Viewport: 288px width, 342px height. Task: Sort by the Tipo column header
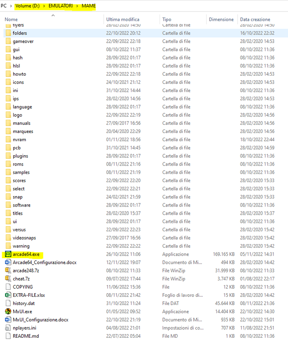(x=167, y=19)
